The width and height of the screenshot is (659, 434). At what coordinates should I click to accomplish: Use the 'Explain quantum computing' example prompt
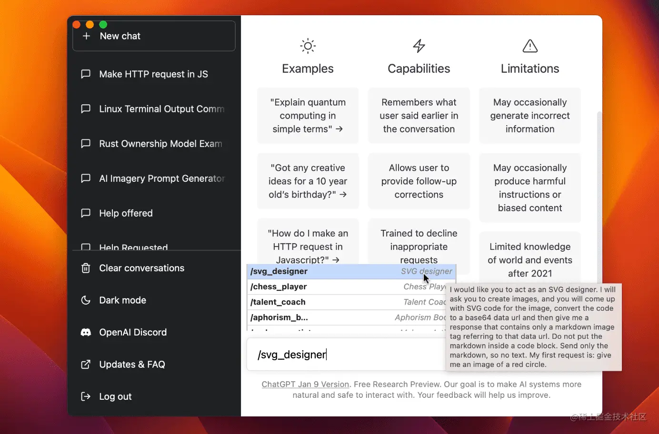[308, 116]
